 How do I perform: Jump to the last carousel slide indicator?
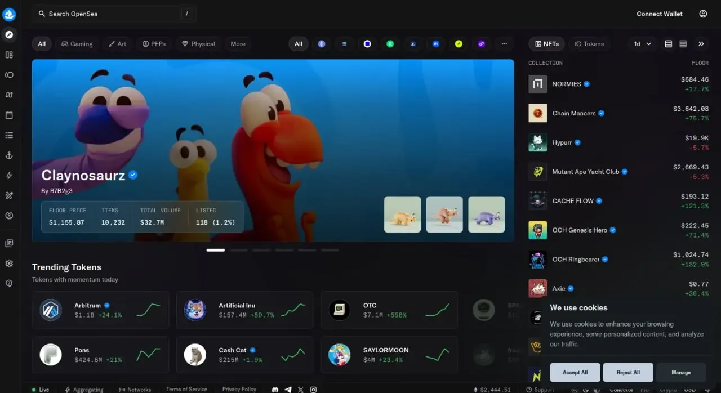click(x=330, y=250)
